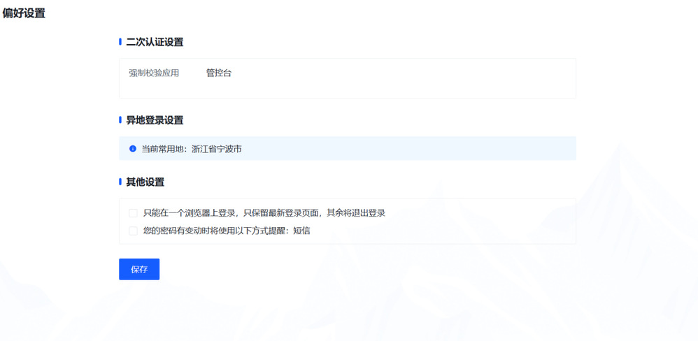Click the 管控台 value

click(218, 73)
